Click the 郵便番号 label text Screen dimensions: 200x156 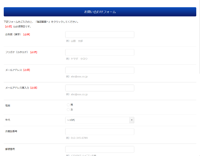point(10,149)
